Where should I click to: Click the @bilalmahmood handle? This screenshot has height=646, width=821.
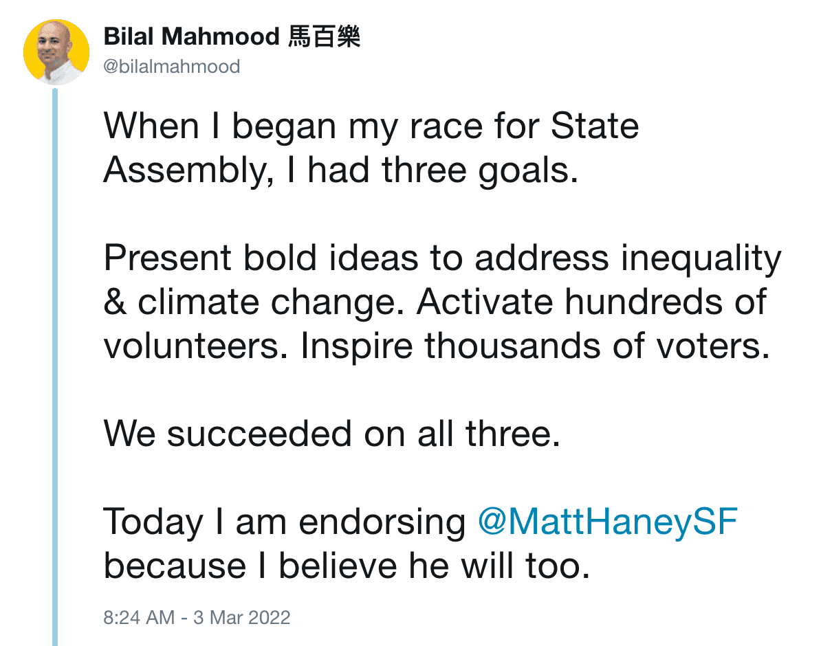pyautogui.click(x=172, y=67)
